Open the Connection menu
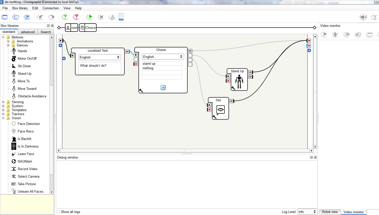The width and height of the screenshot is (379, 215). pos(51,8)
